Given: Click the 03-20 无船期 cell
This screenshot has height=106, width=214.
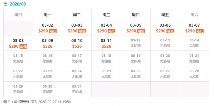Looking at the screenshot, I should tap(165, 58).
